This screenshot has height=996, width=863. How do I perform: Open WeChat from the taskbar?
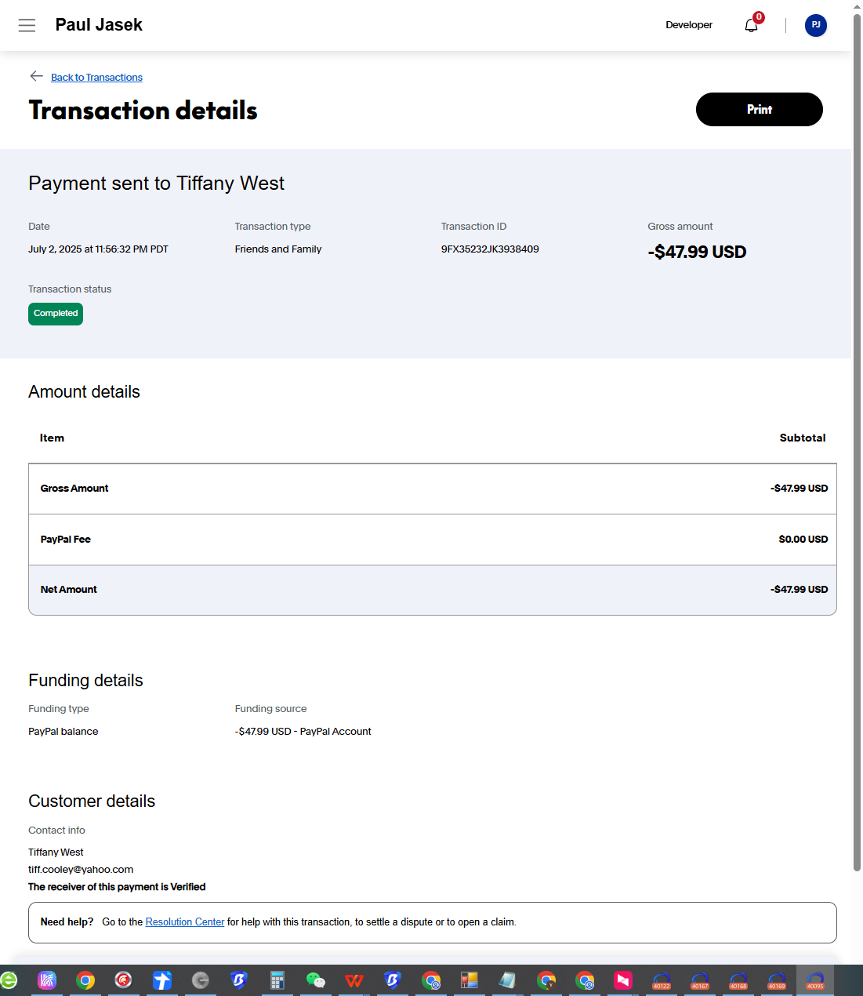[315, 980]
